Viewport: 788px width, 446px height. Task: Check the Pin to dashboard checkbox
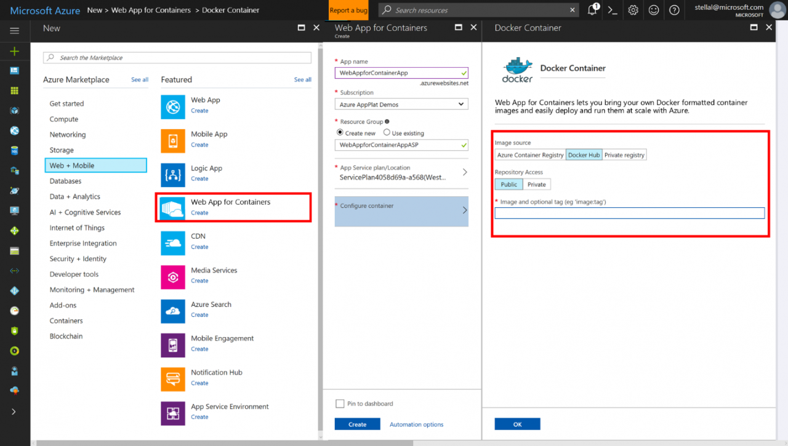pyautogui.click(x=340, y=404)
